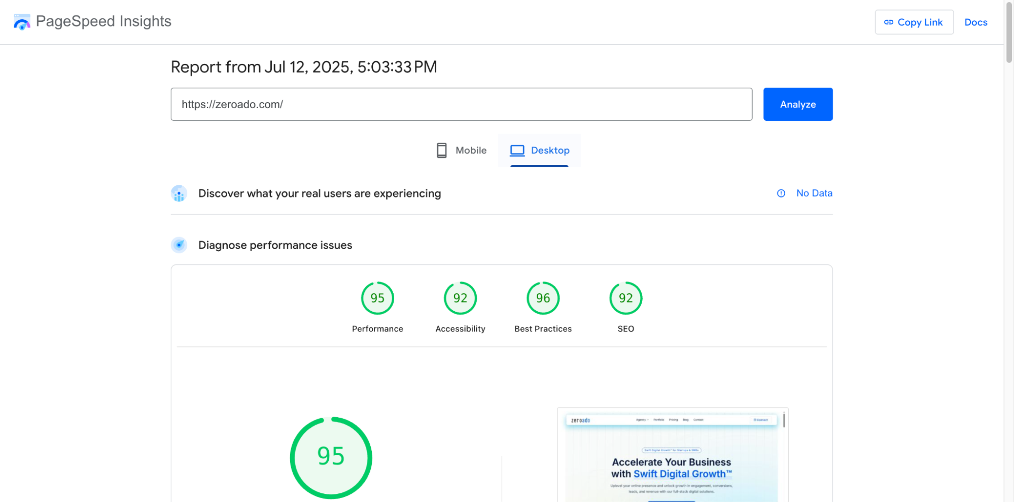Jump to Performance score gauge 95
This screenshot has height=502, width=1014.
pos(377,298)
